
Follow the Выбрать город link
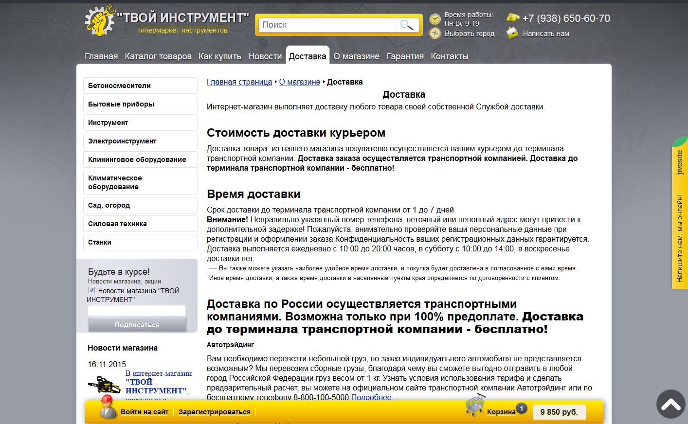tap(470, 34)
